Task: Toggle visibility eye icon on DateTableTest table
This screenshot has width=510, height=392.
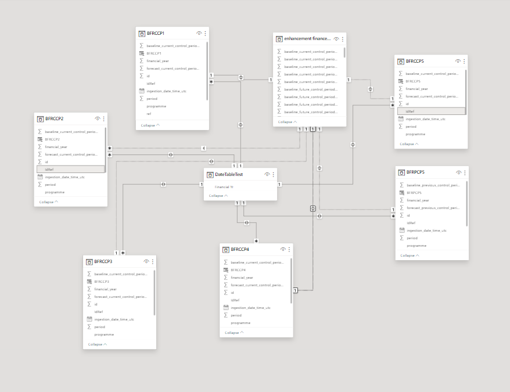Action: click(267, 174)
